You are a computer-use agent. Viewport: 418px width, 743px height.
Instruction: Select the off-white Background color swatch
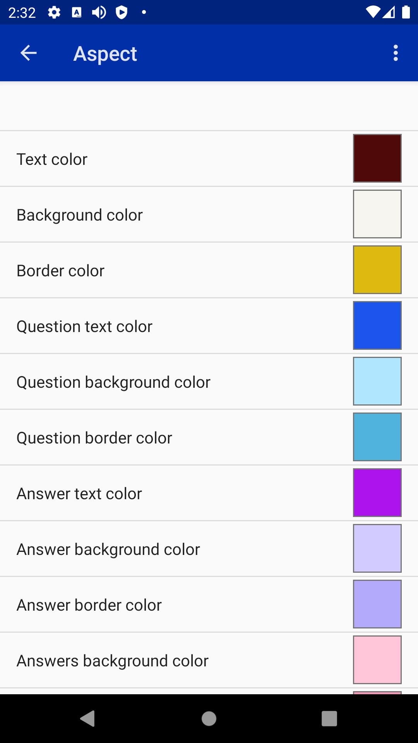377,214
